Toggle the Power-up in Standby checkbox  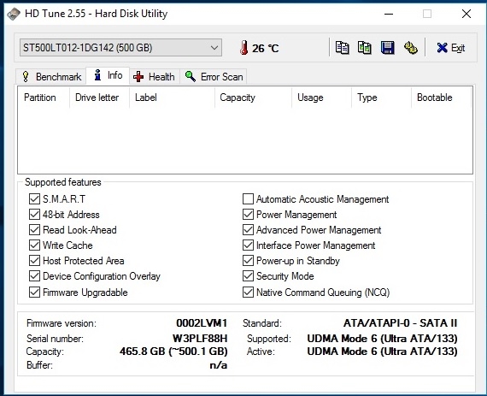248,261
